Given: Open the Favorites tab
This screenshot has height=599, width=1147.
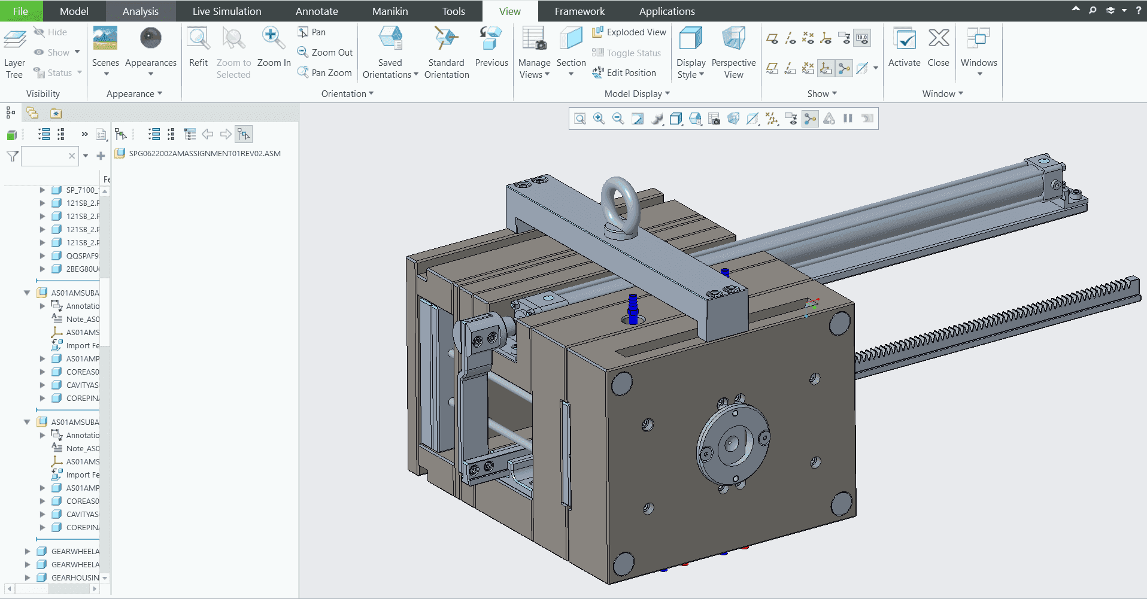Looking at the screenshot, I should [x=56, y=112].
